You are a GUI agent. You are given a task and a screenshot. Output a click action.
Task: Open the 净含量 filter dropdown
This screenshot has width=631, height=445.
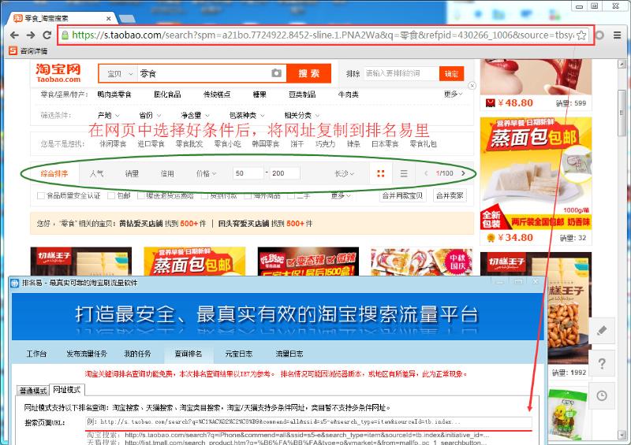tap(195, 115)
